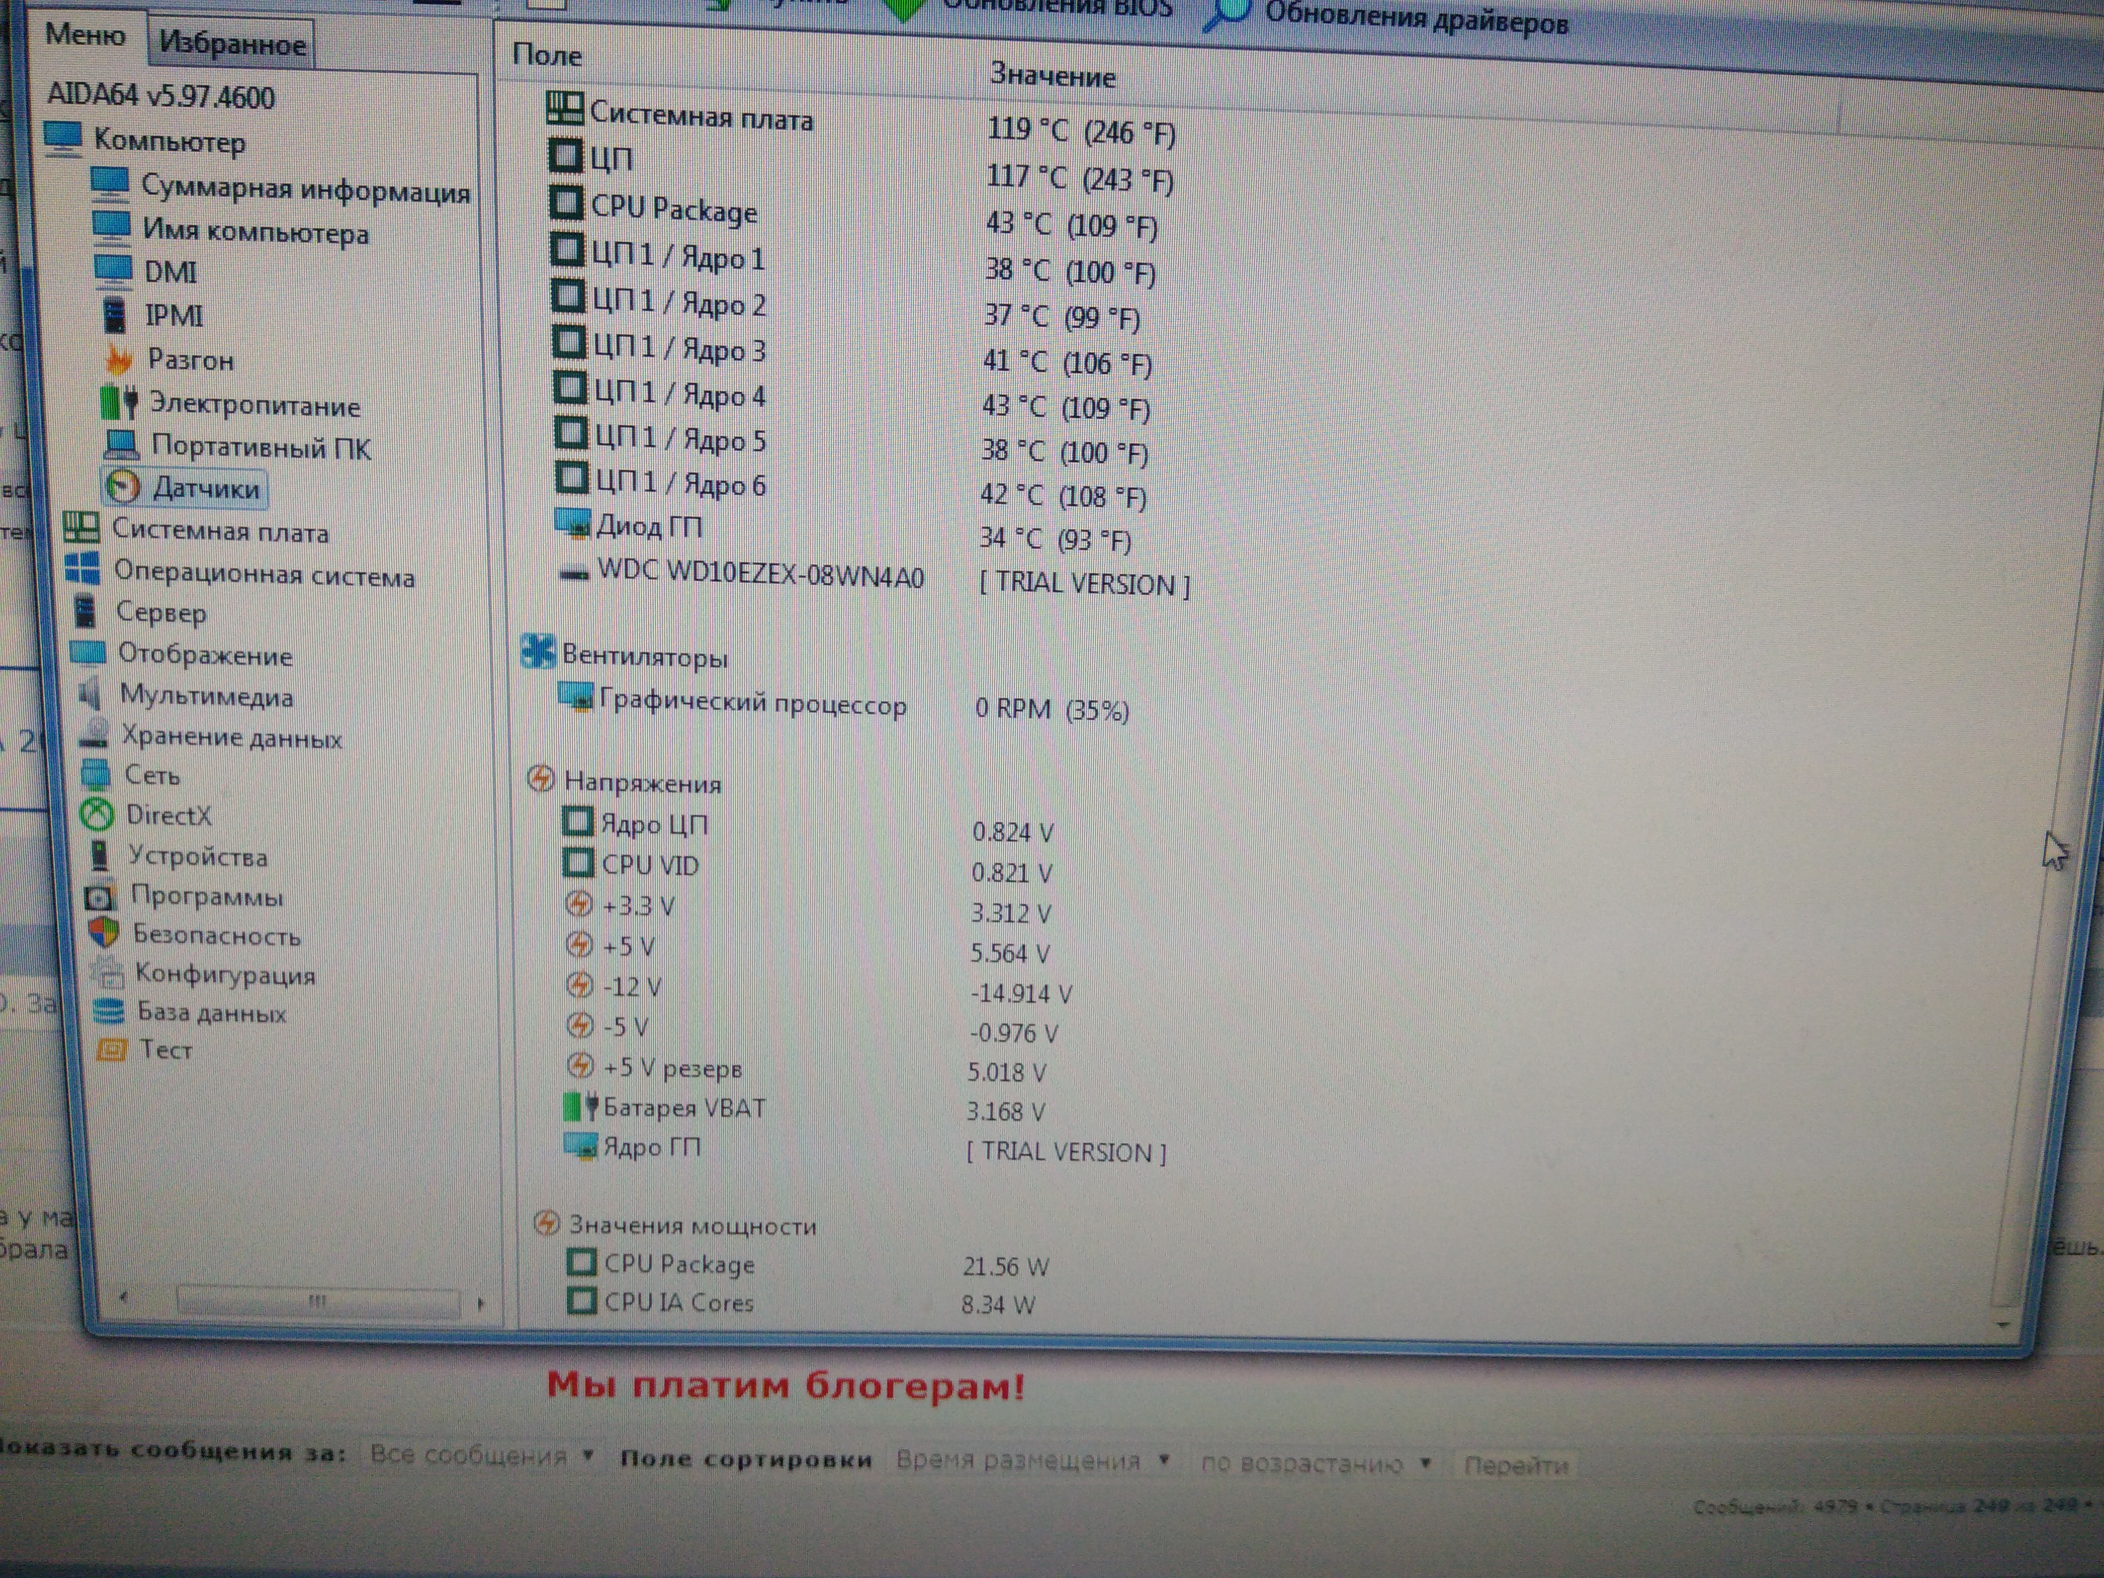Viewport: 2104px width, 1578px height.
Task: Expand the Системная плата tree item
Action: point(220,531)
